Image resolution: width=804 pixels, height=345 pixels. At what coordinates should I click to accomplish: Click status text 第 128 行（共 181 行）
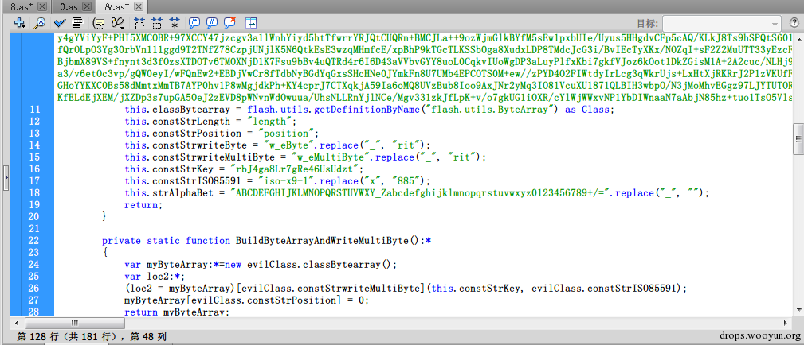(68, 337)
